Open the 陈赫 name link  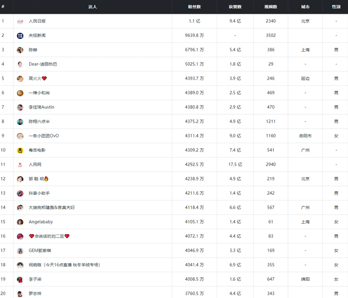tap(33, 50)
